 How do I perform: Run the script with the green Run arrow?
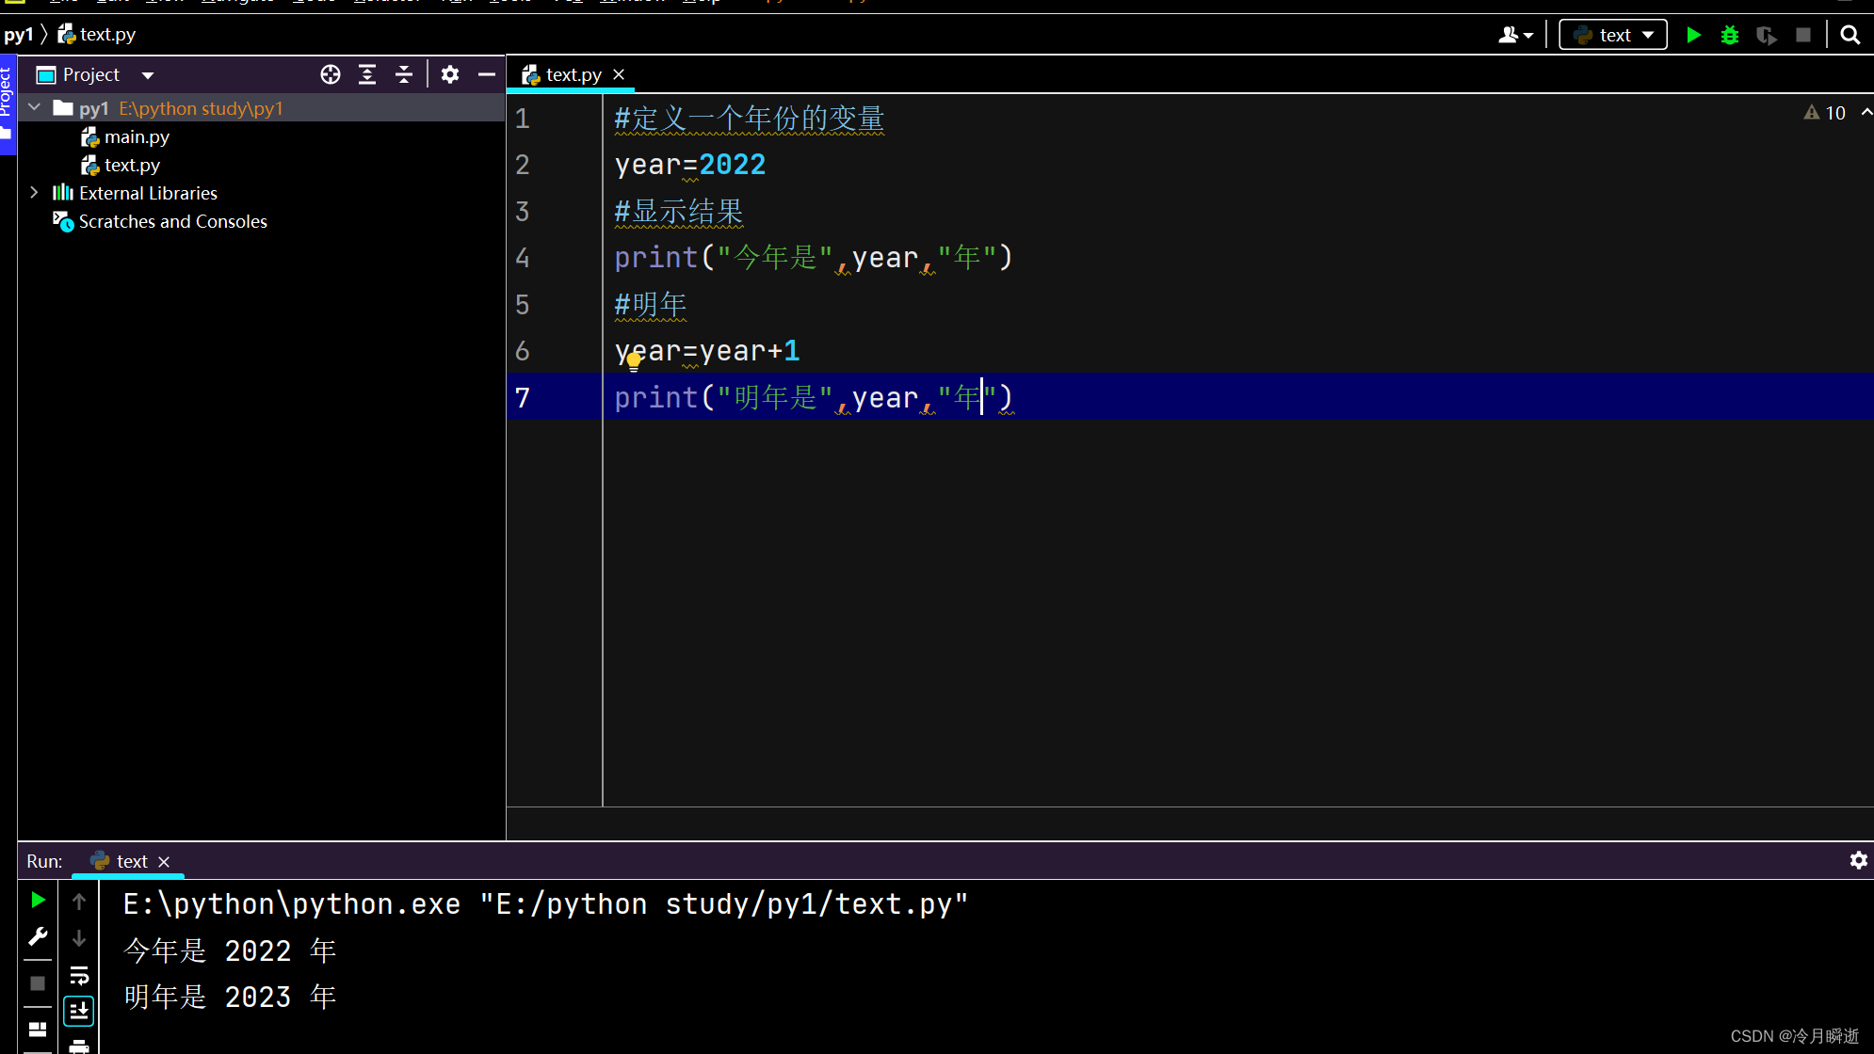(x=1692, y=34)
